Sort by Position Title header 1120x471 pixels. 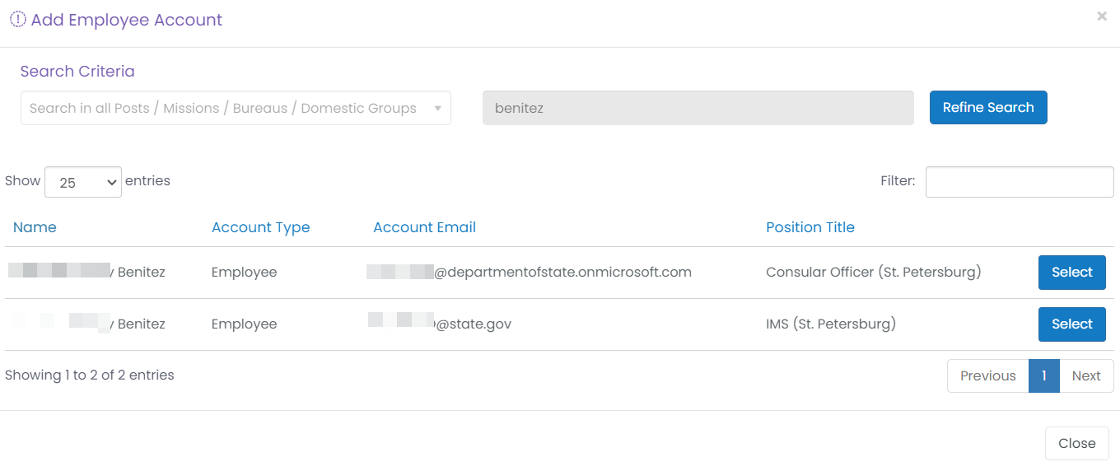[x=810, y=227]
